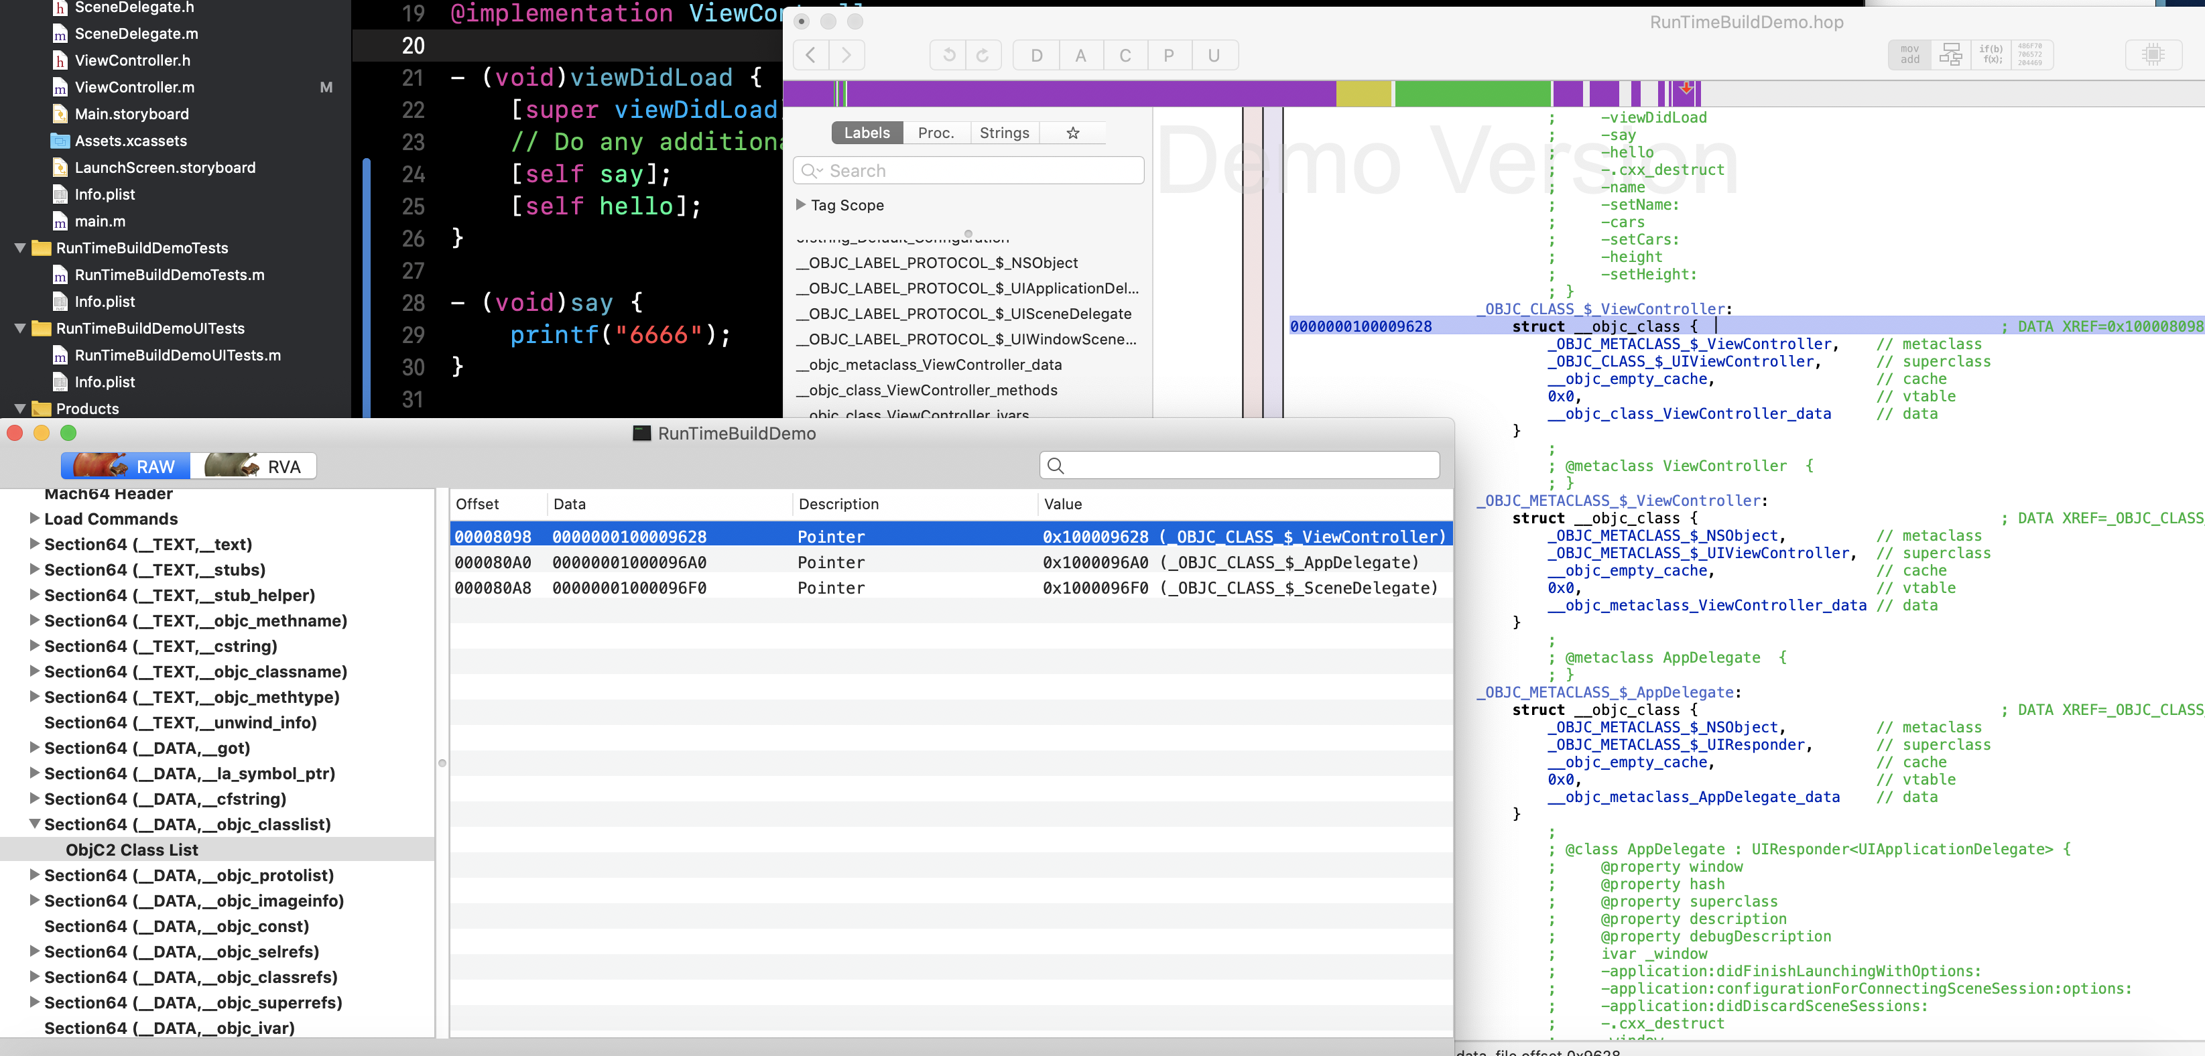Follow _OBJC_CLASS_$_UIViewController superclass reference
The image size is (2205, 1056).
(1680, 361)
